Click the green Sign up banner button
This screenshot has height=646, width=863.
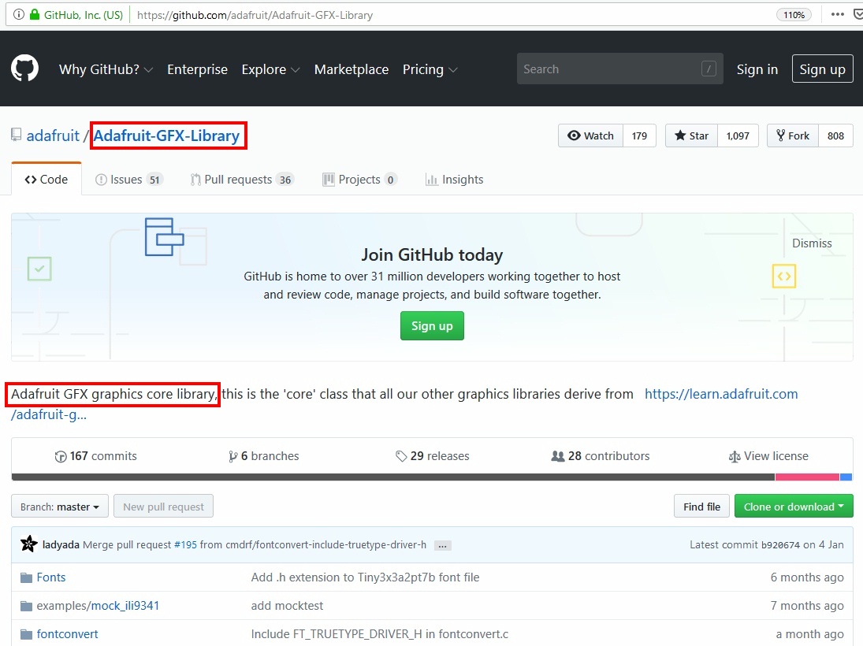pos(432,325)
